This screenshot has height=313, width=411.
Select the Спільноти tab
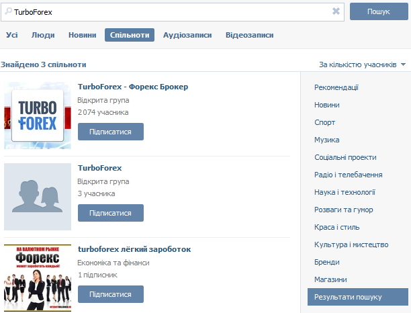tap(130, 35)
